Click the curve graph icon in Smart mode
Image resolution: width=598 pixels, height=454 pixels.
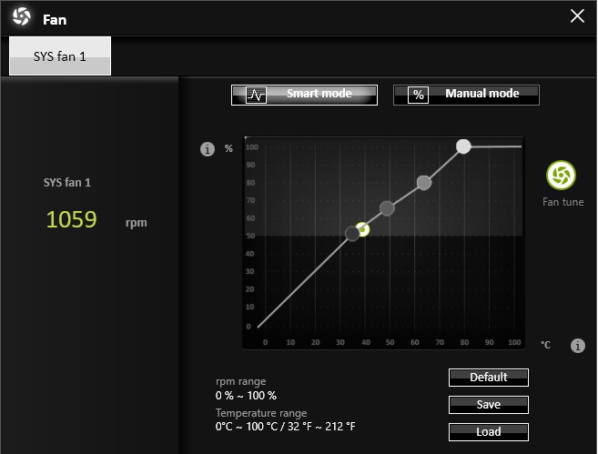click(x=257, y=95)
